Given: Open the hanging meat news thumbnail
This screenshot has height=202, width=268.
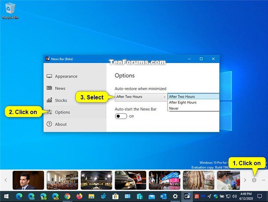Looking at the screenshot, I should [x=199, y=180].
